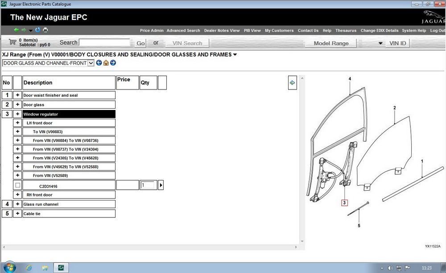Click the Go search button
Image resolution: width=446 pixels, height=273 pixels.
pyautogui.click(x=140, y=43)
